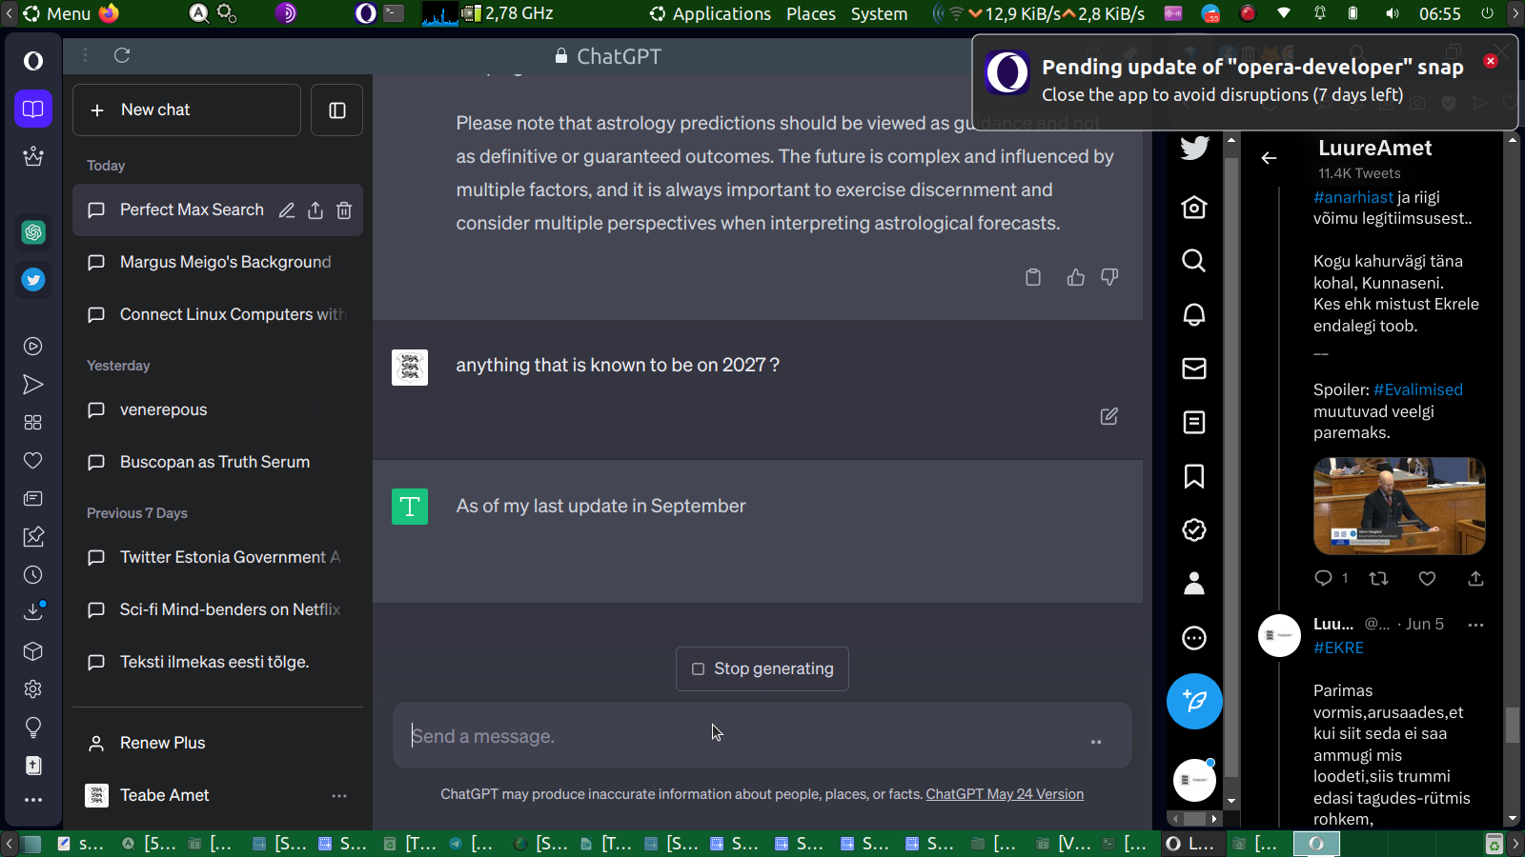The image size is (1525, 857).
Task: Copy the astrology response to clipboard
Action: coord(1033,277)
